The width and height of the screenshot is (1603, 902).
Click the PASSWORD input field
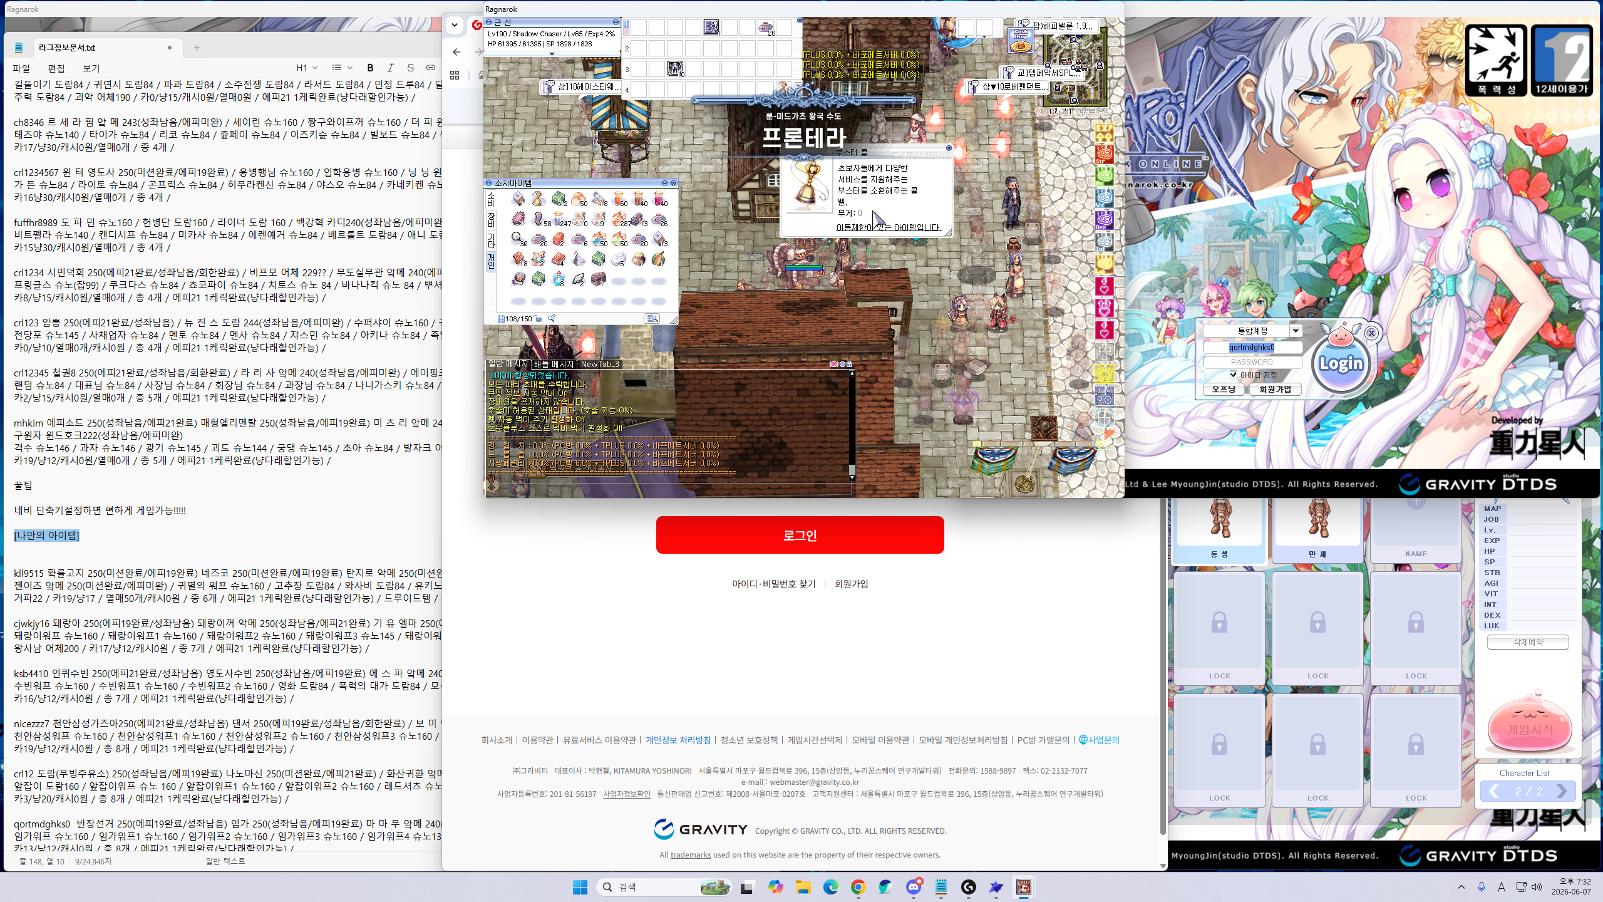tap(1252, 362)
